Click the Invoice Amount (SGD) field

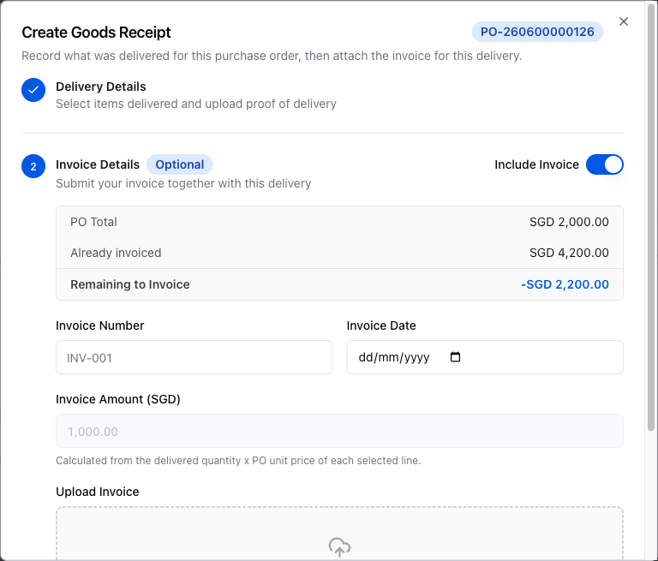[339, 431]
